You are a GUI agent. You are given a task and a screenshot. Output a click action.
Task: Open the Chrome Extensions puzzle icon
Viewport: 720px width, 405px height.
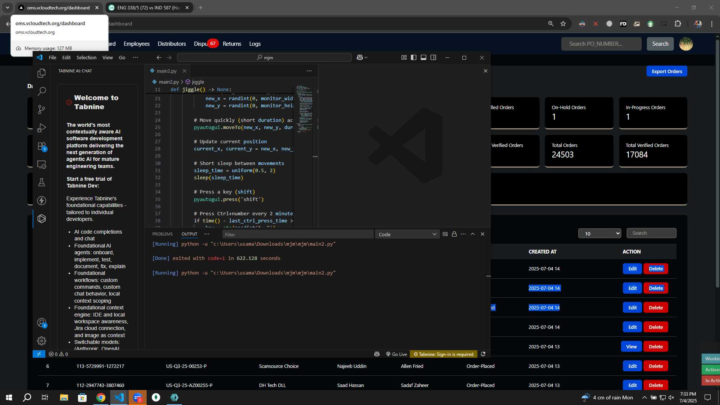pos(678,24)
